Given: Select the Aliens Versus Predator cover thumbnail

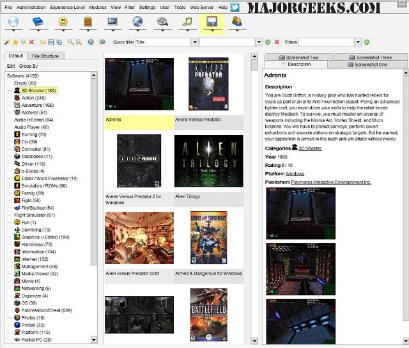Looking at the screenshot, I should click(x=208, y=84).
